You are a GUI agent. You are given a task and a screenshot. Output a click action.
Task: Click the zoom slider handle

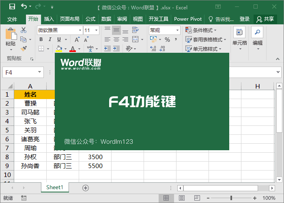[231, 198]
